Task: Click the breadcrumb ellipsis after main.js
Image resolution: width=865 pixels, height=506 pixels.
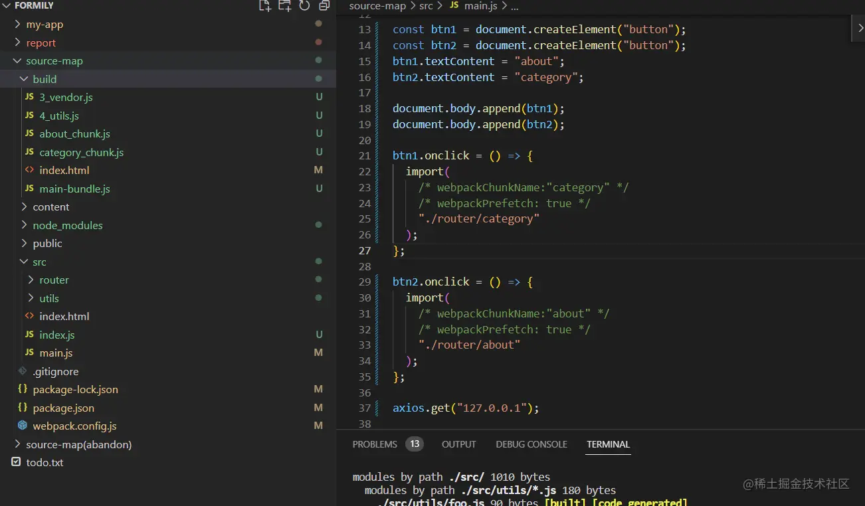Action: (x=514, y=5)
